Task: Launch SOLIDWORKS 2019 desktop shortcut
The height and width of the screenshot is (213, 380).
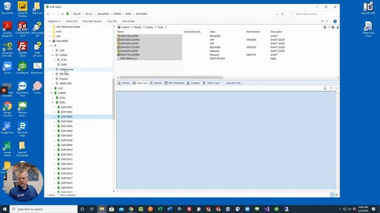Action: pyautogui.click(x=23, y=29)
